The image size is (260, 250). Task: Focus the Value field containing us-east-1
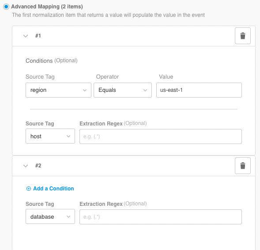[x=199, y=90]
